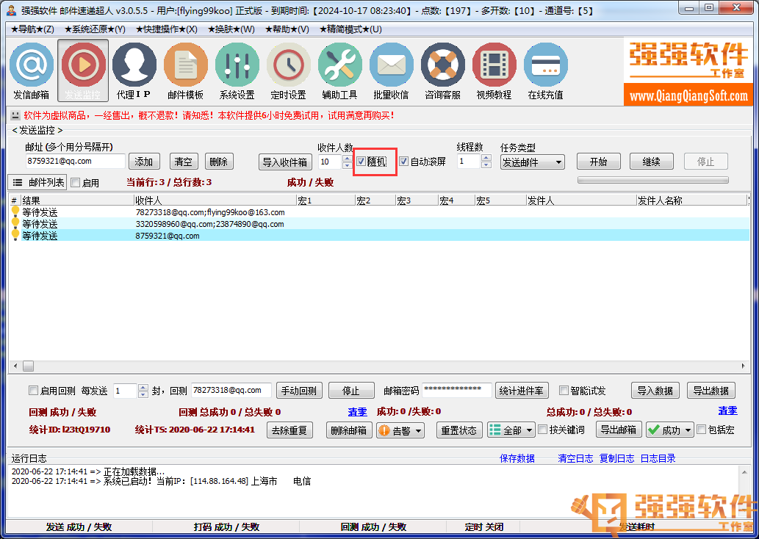Viewport: 759px width, 539px height.
Task: Click the 继续 button
Action: pyautogui.click(x=651, y=162)
